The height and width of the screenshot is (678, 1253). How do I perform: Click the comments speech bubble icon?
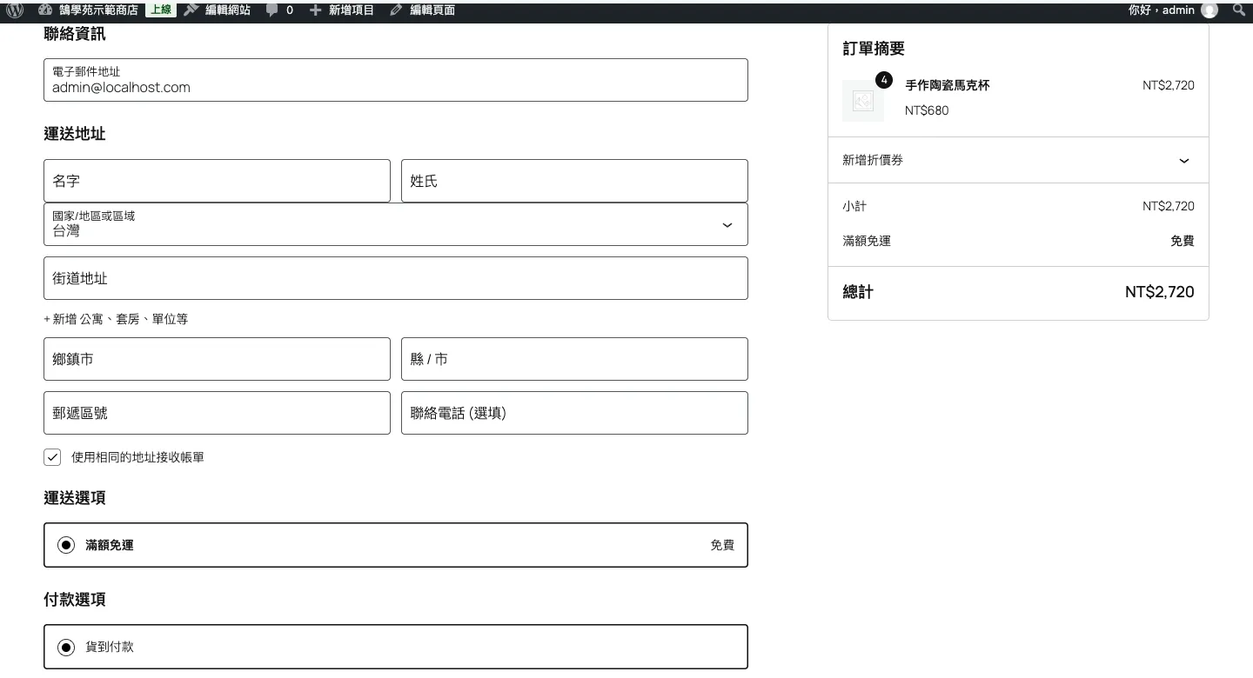[x=272, y=10]
